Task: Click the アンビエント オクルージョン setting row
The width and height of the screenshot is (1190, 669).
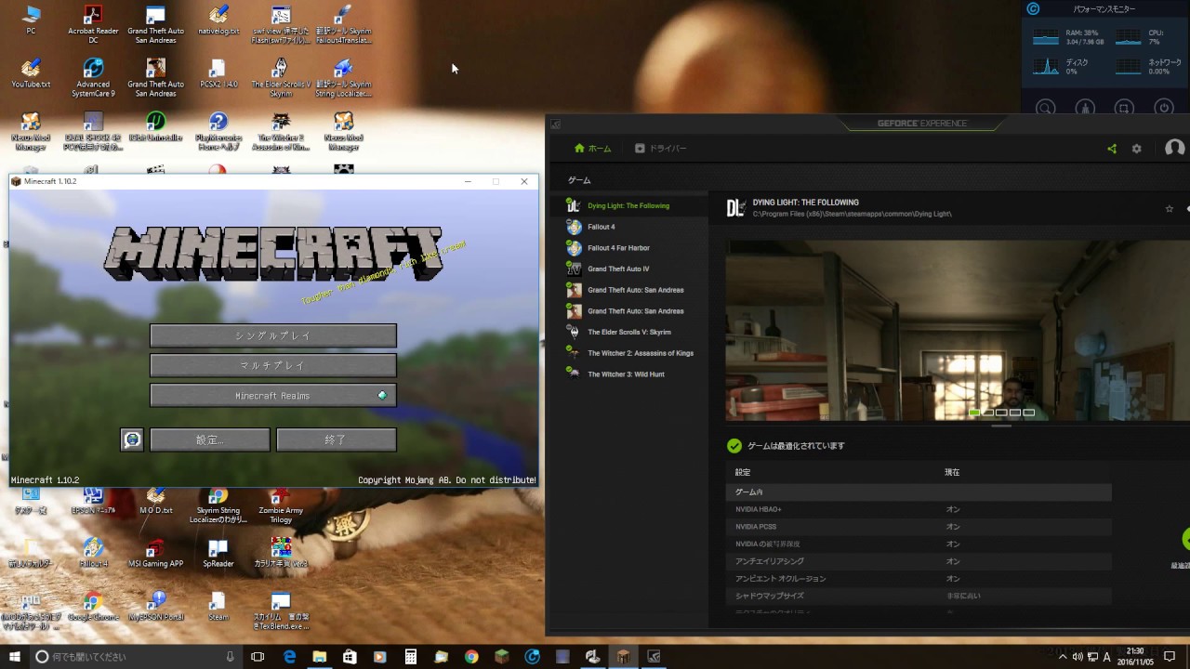Action: coord(919,578)
